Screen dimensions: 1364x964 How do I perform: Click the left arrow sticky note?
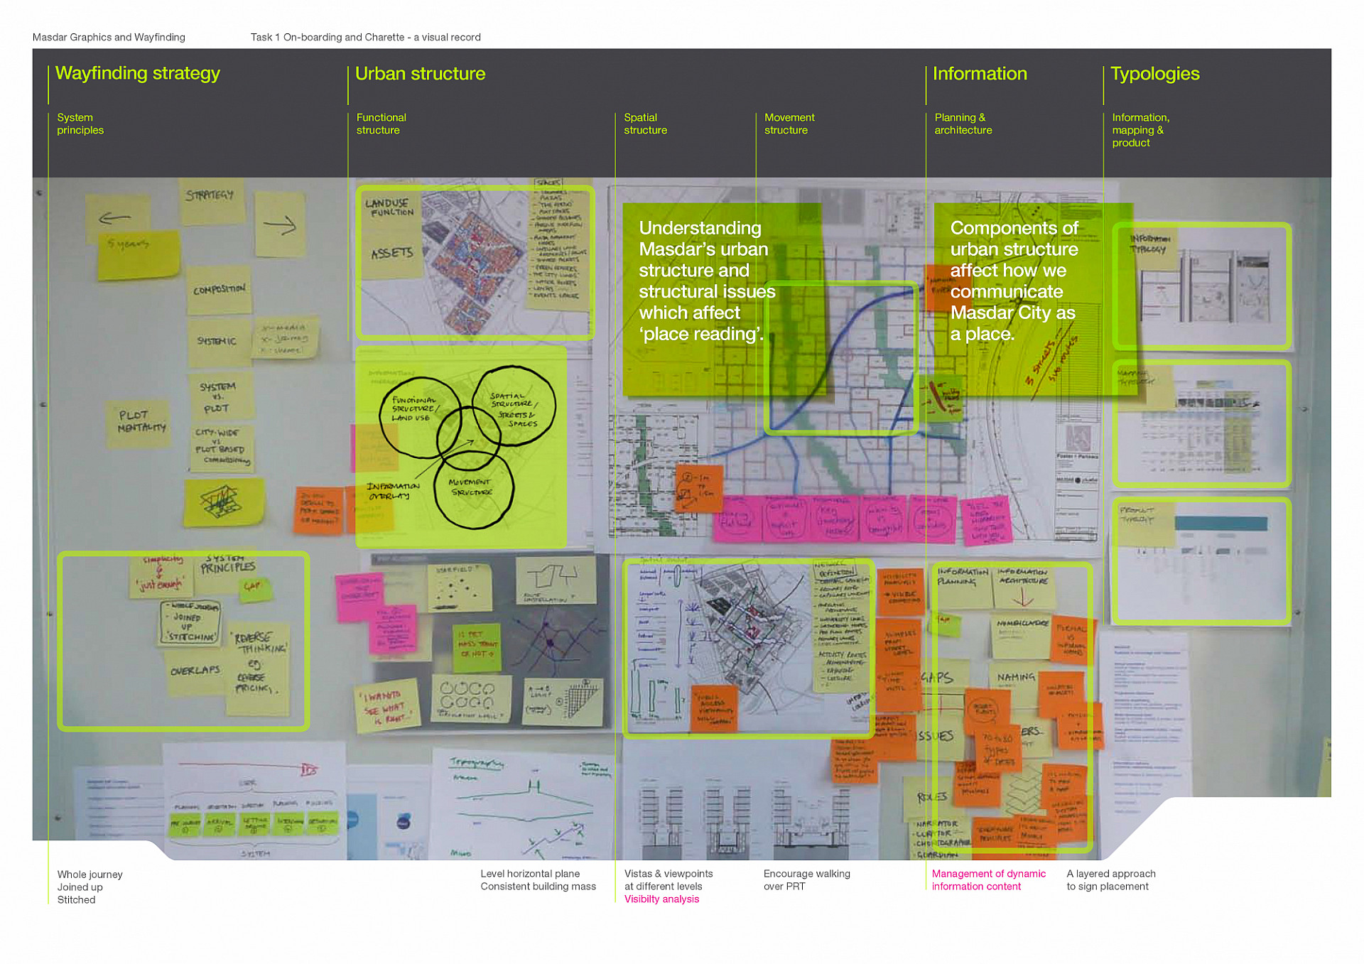(x=117, y=216)
